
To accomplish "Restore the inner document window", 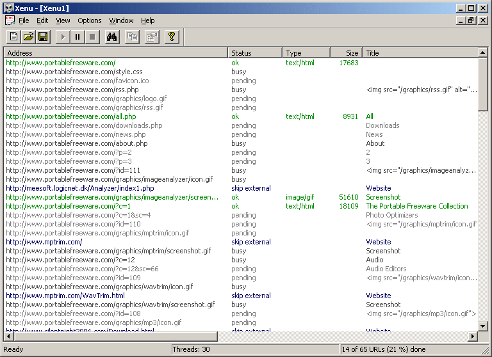I will [471, 20].
